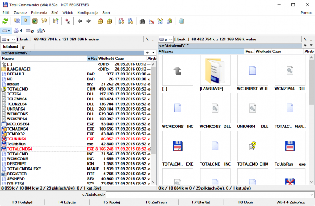Select drive d in the drive button bar
The image size is (315, 206).
tap(18, 31)
